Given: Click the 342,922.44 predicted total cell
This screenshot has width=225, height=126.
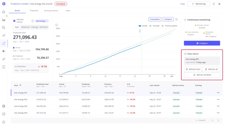Looking at the screenshot, I should 41,106.
